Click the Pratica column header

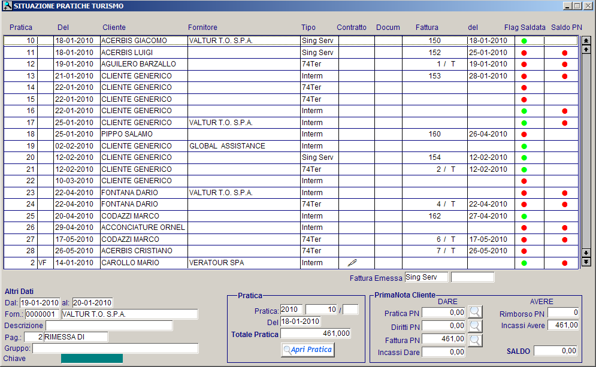tap(21, 28)
